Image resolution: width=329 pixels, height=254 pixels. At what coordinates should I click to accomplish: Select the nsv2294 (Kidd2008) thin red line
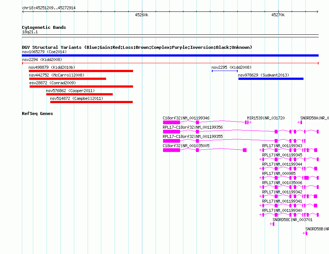tap(170, 63)
